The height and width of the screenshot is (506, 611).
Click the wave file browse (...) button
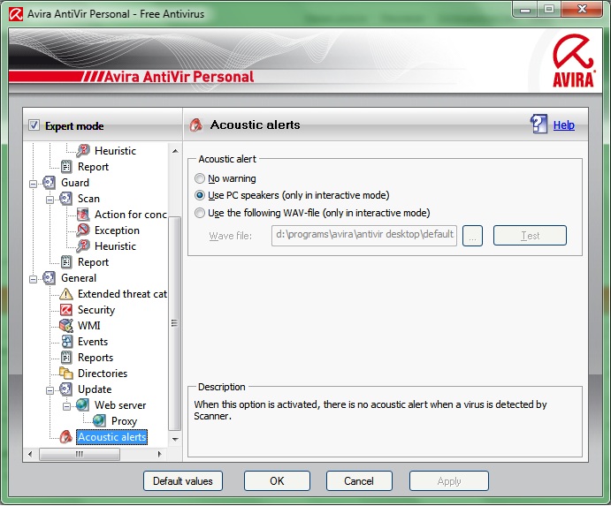(x=472, y=236)
